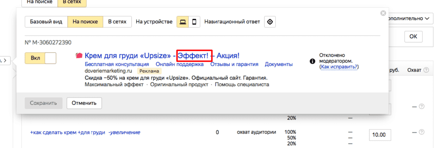Viewport: 434px width, 148px height.
Task: Click ad number M-3060272390
Action: [48, 43]
